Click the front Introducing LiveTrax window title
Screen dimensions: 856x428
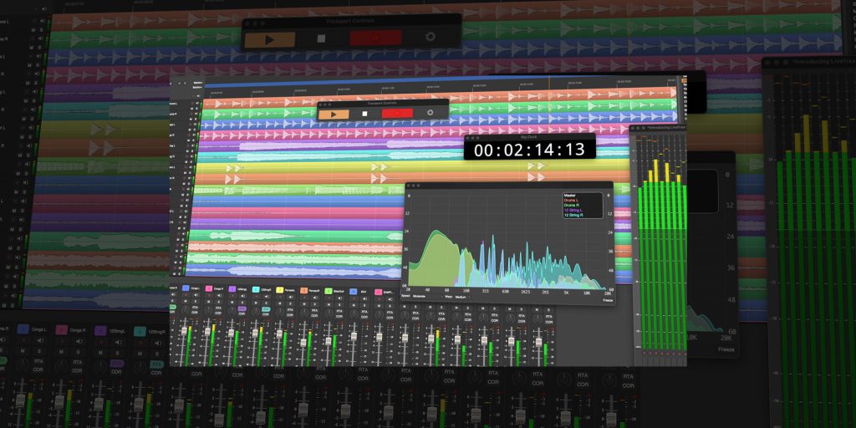pyautogui.click(x=665, y=127)
